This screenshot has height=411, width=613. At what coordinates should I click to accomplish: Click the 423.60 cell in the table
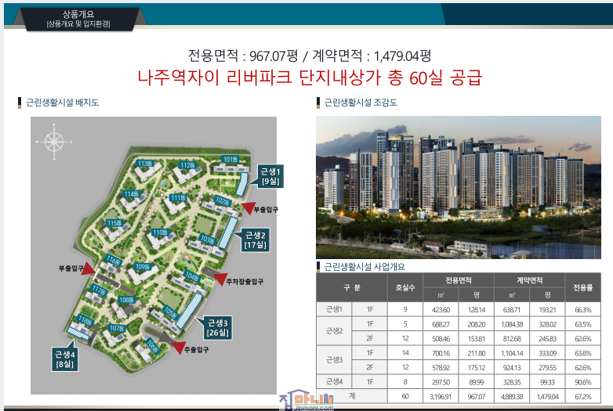pyautogui.click(x=441, y=310)
